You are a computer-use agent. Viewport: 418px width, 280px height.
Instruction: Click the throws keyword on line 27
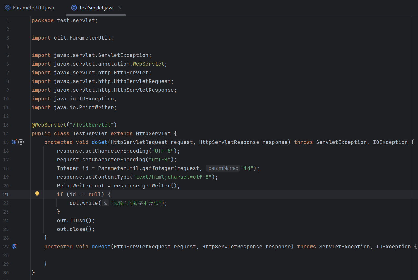click(307, 247)
